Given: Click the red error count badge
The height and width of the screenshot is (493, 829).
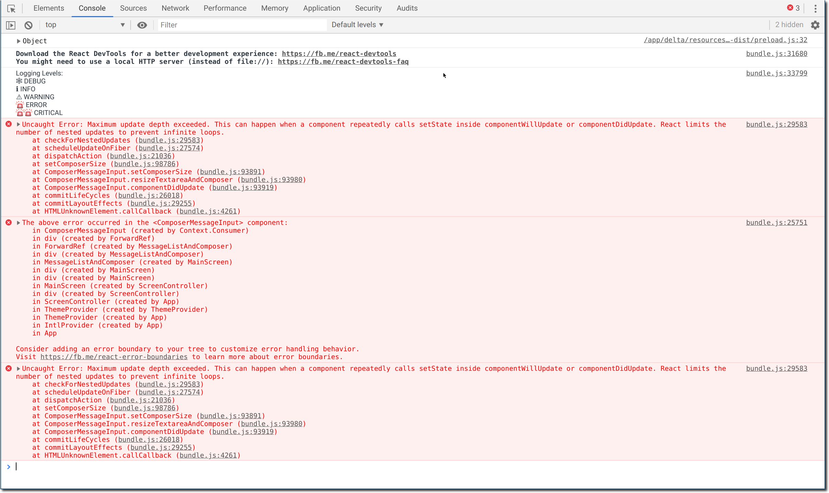Looking at the screenshot, I should pyautogui.click(x=794, y=8).
